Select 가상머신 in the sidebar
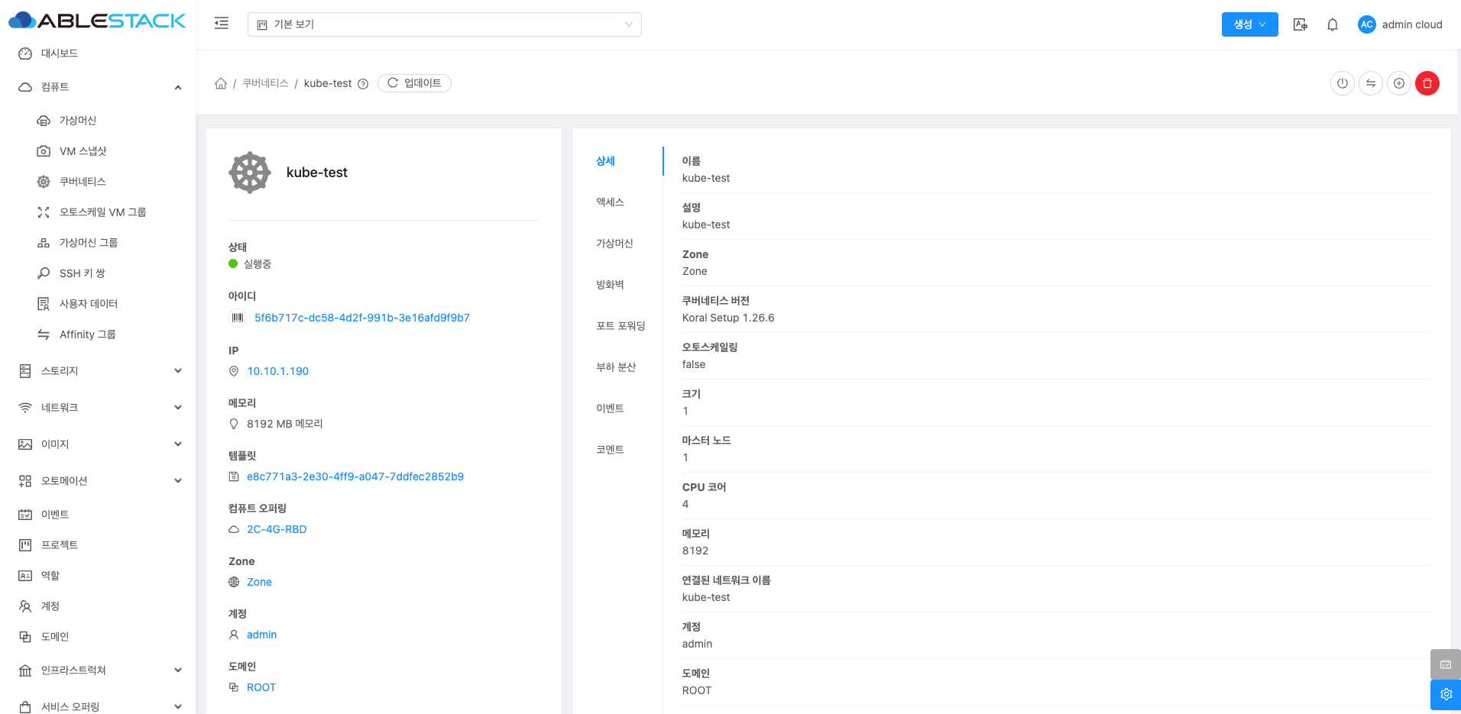This screenshot has height=714, width=1461. pos(78,121)
